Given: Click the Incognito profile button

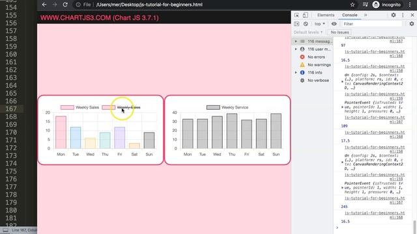Looking at the screenshot, I should click(386, 5).
